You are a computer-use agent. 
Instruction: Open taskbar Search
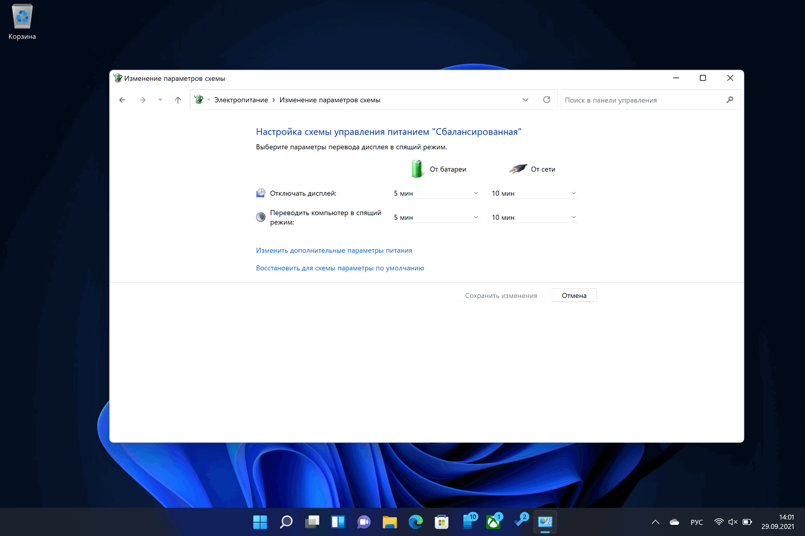point(286,522)
